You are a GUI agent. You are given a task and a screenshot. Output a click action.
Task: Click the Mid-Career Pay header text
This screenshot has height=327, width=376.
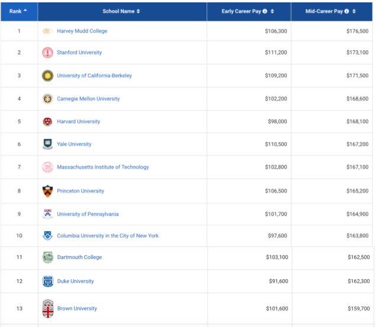[324, 11]
